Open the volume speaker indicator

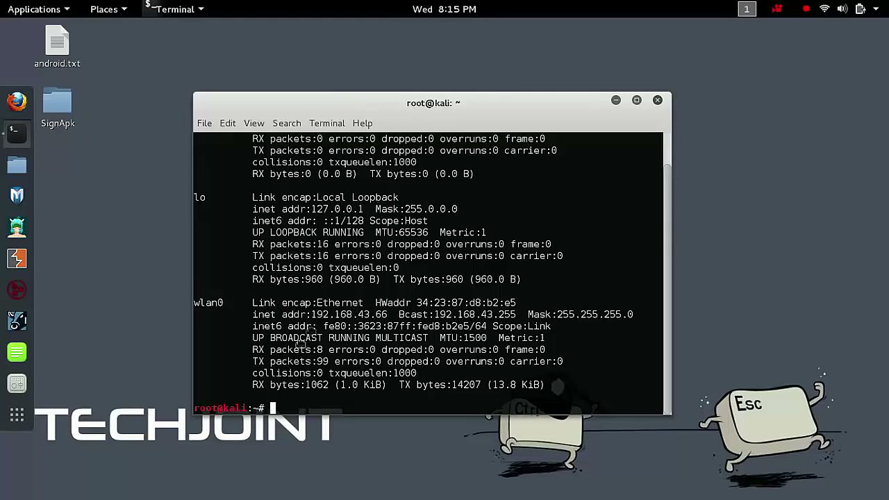[x=842, y=9]
